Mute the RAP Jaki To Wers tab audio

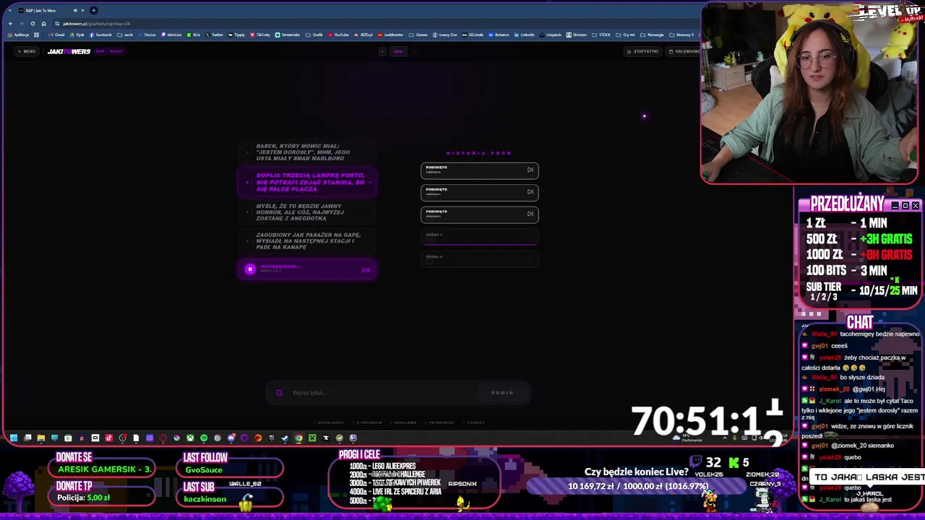(x=75, y=10)
